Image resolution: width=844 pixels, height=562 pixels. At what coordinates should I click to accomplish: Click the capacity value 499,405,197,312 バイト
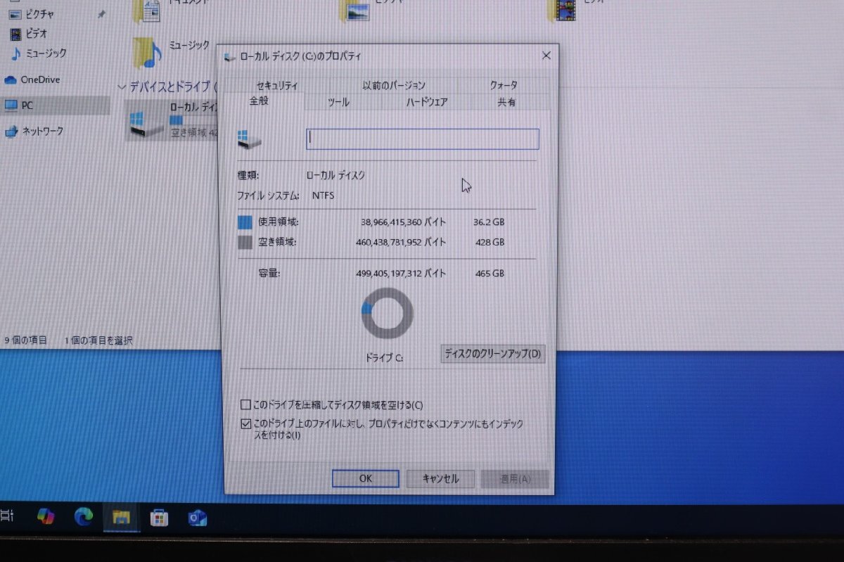coord(401,273)
